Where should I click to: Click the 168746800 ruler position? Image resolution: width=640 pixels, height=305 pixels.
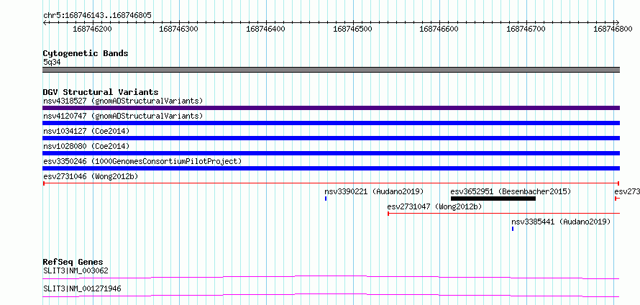[613, 29]
